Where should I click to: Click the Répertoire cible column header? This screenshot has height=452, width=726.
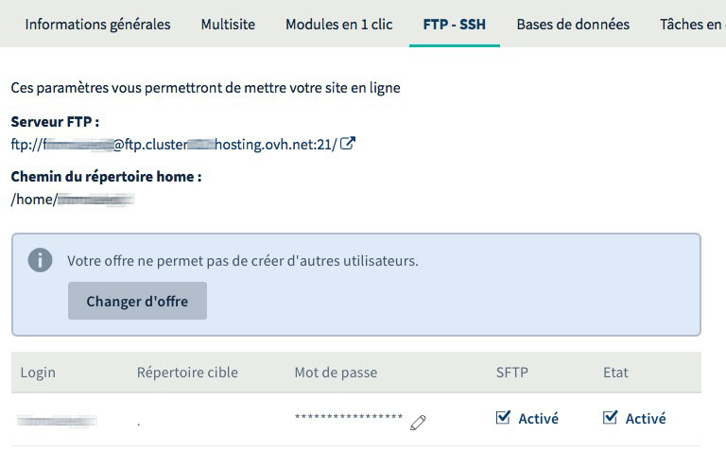(187, 372)
